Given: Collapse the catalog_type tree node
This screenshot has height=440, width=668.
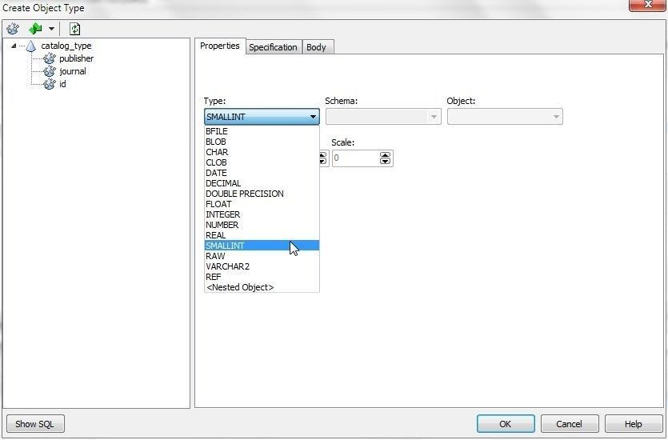Looking at the screenshot, I should click(14, 46).
